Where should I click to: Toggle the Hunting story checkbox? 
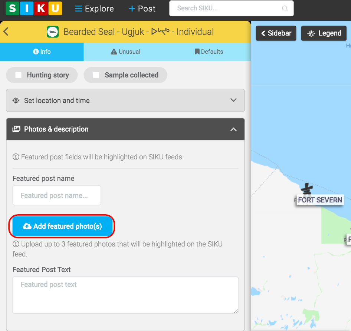pyautogui.click(x=19, y=75)
